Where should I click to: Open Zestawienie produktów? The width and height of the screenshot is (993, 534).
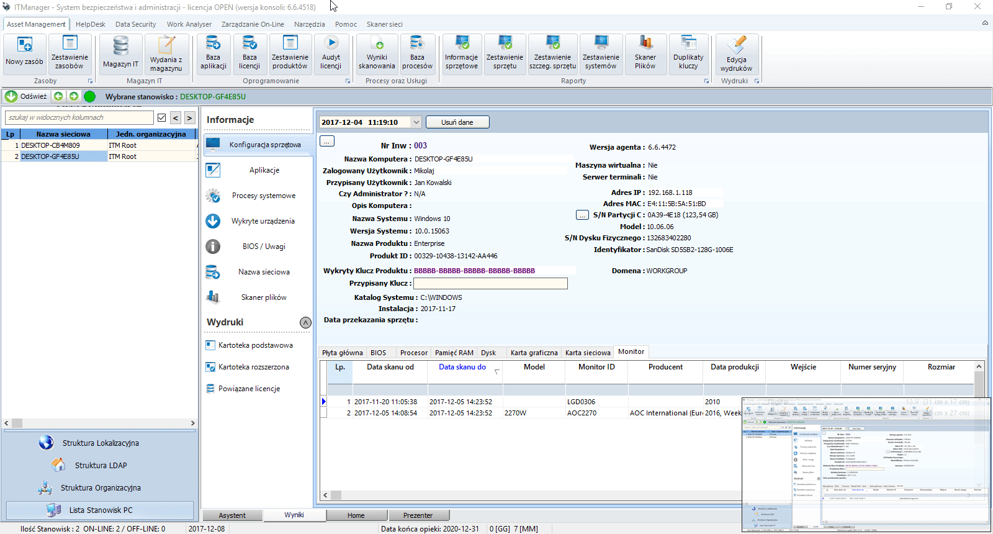coord(290,54)
